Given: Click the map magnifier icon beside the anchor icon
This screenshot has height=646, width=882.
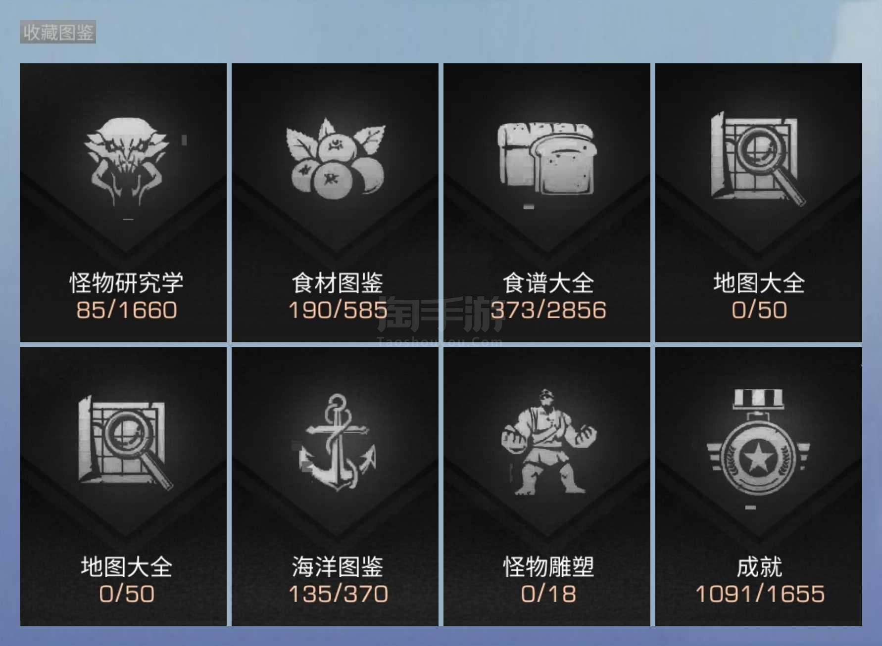Looking at the screenshot, I should click(125, 443).
